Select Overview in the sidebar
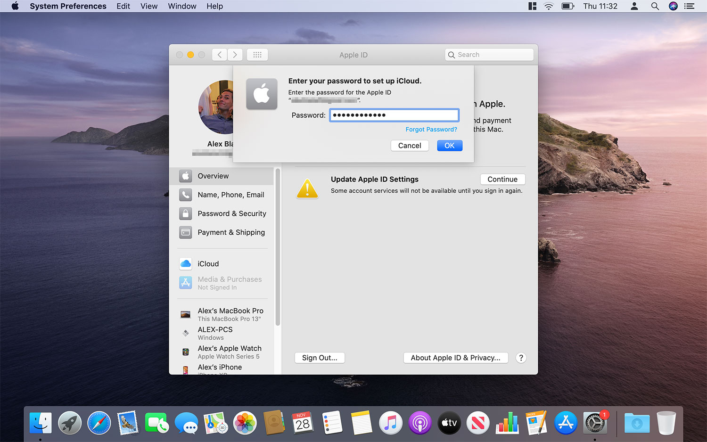Screen dimensions: 707x442 pos(222,176)
